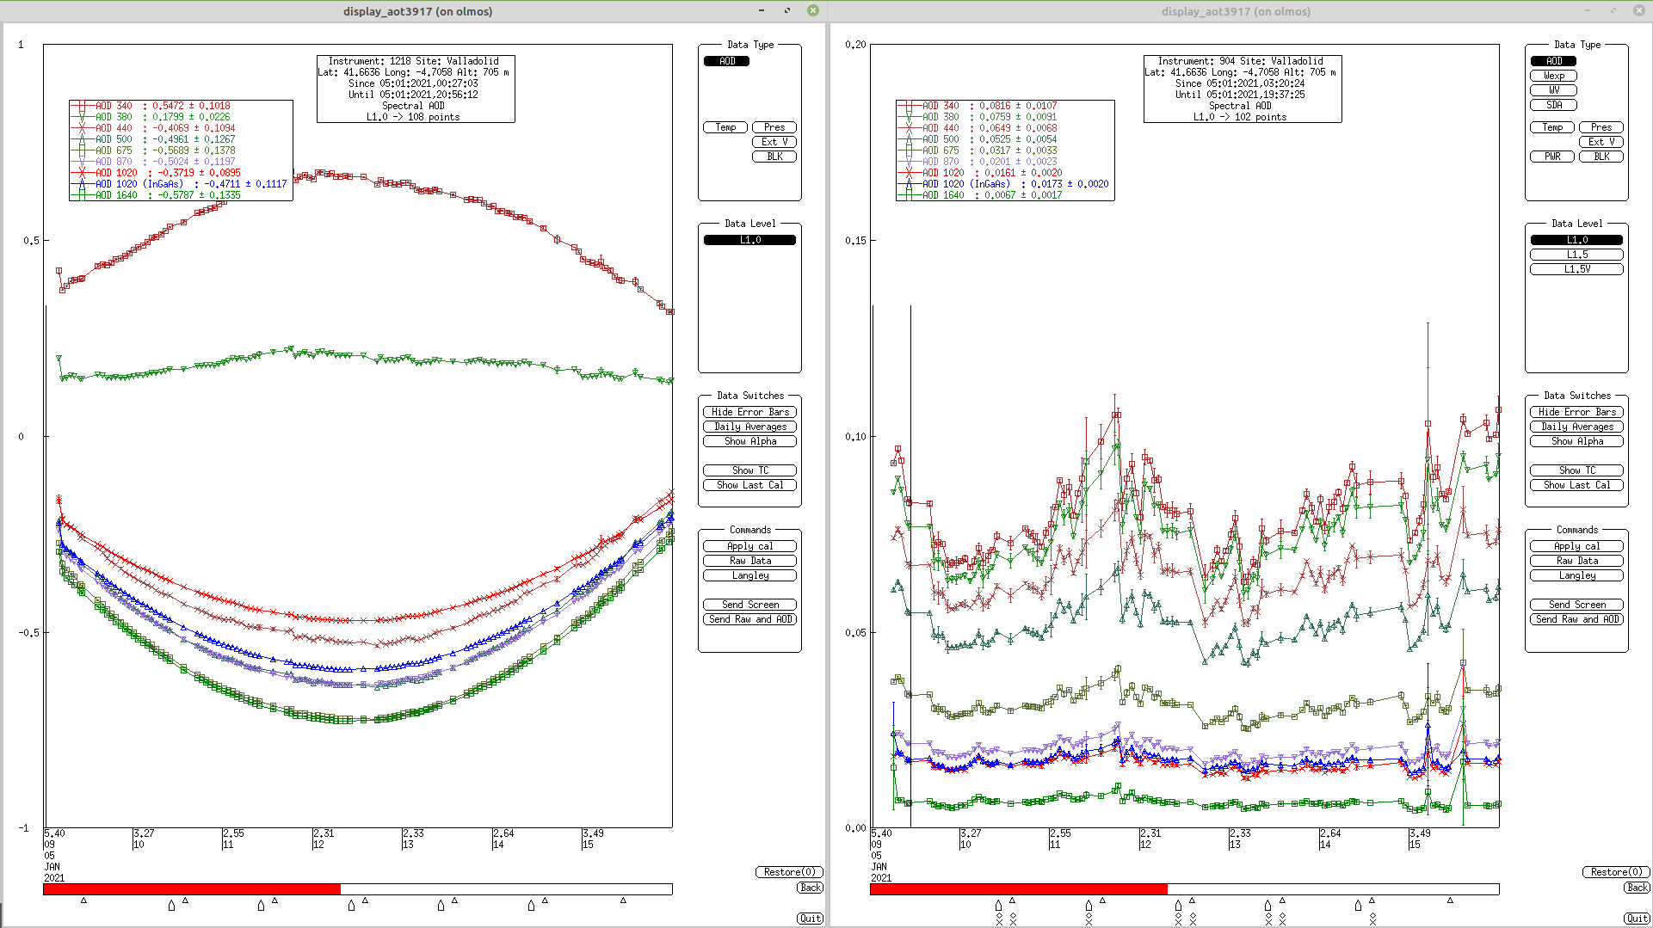
Task: Close the left display_aot3917 window
Action: (813, 10)
